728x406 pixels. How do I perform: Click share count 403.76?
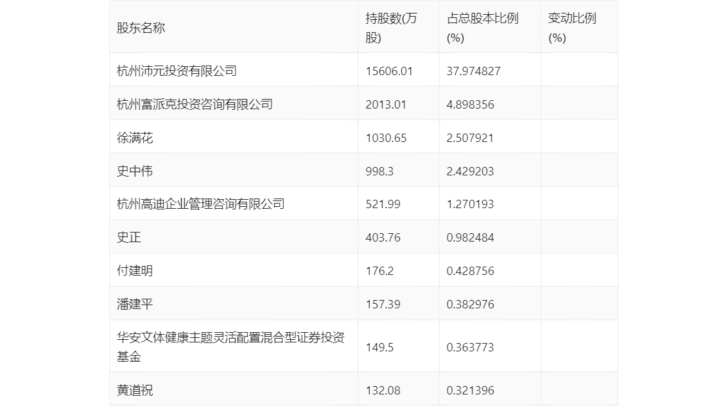coord(383,238)
